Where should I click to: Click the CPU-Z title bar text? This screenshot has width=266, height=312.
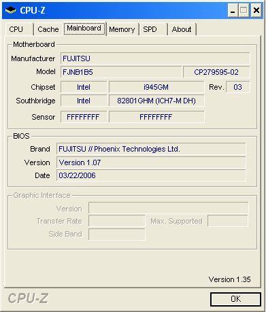click(33, 10)
